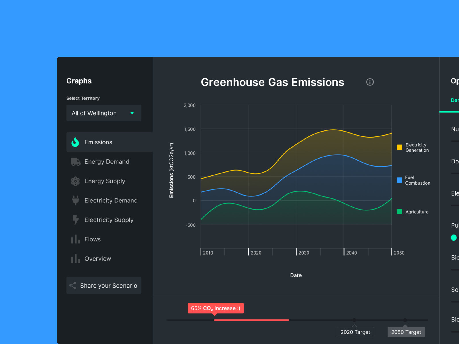This screenshot has height=344, width=459.
Task: Click the Energy Demand truck icon
Action: (x=75, y=162)
